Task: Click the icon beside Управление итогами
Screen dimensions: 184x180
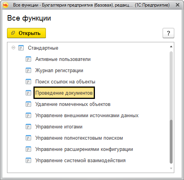Action: pyautogui.click(x=28, y=127)
